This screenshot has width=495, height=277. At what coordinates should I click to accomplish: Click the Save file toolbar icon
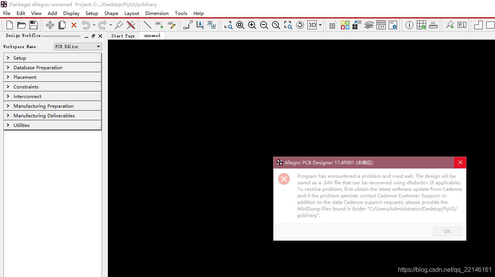[34, 25]
